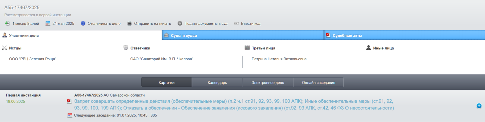The height and width of the screenshot is (122, 485).
Task: Open the Судебные акты tab
Action: [347, 35]
